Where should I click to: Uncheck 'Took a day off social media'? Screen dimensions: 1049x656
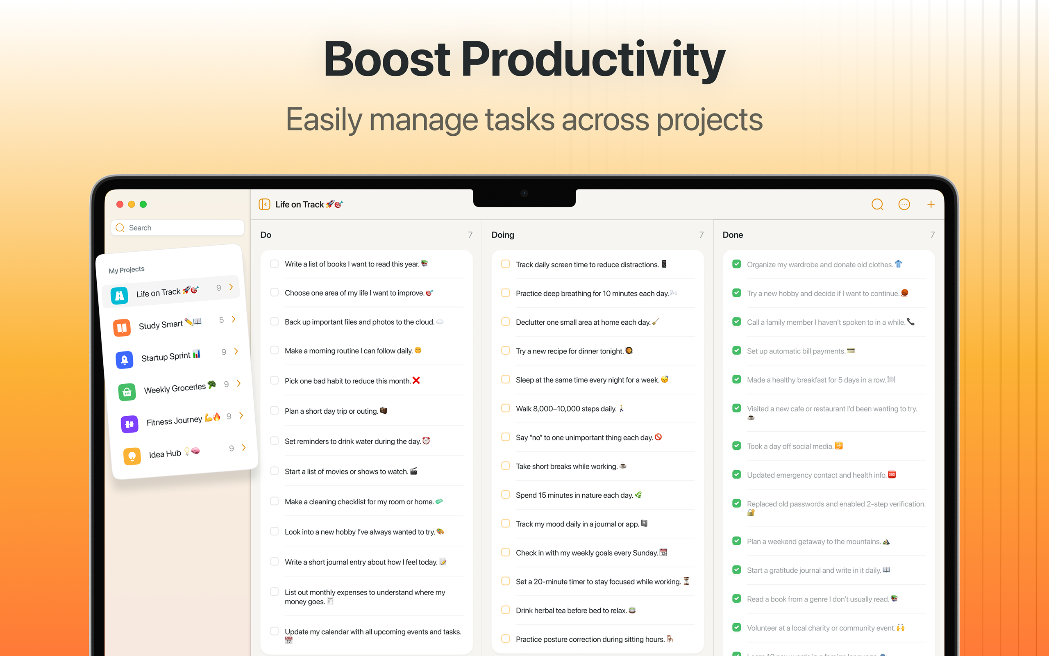click(x=736, y=446)
